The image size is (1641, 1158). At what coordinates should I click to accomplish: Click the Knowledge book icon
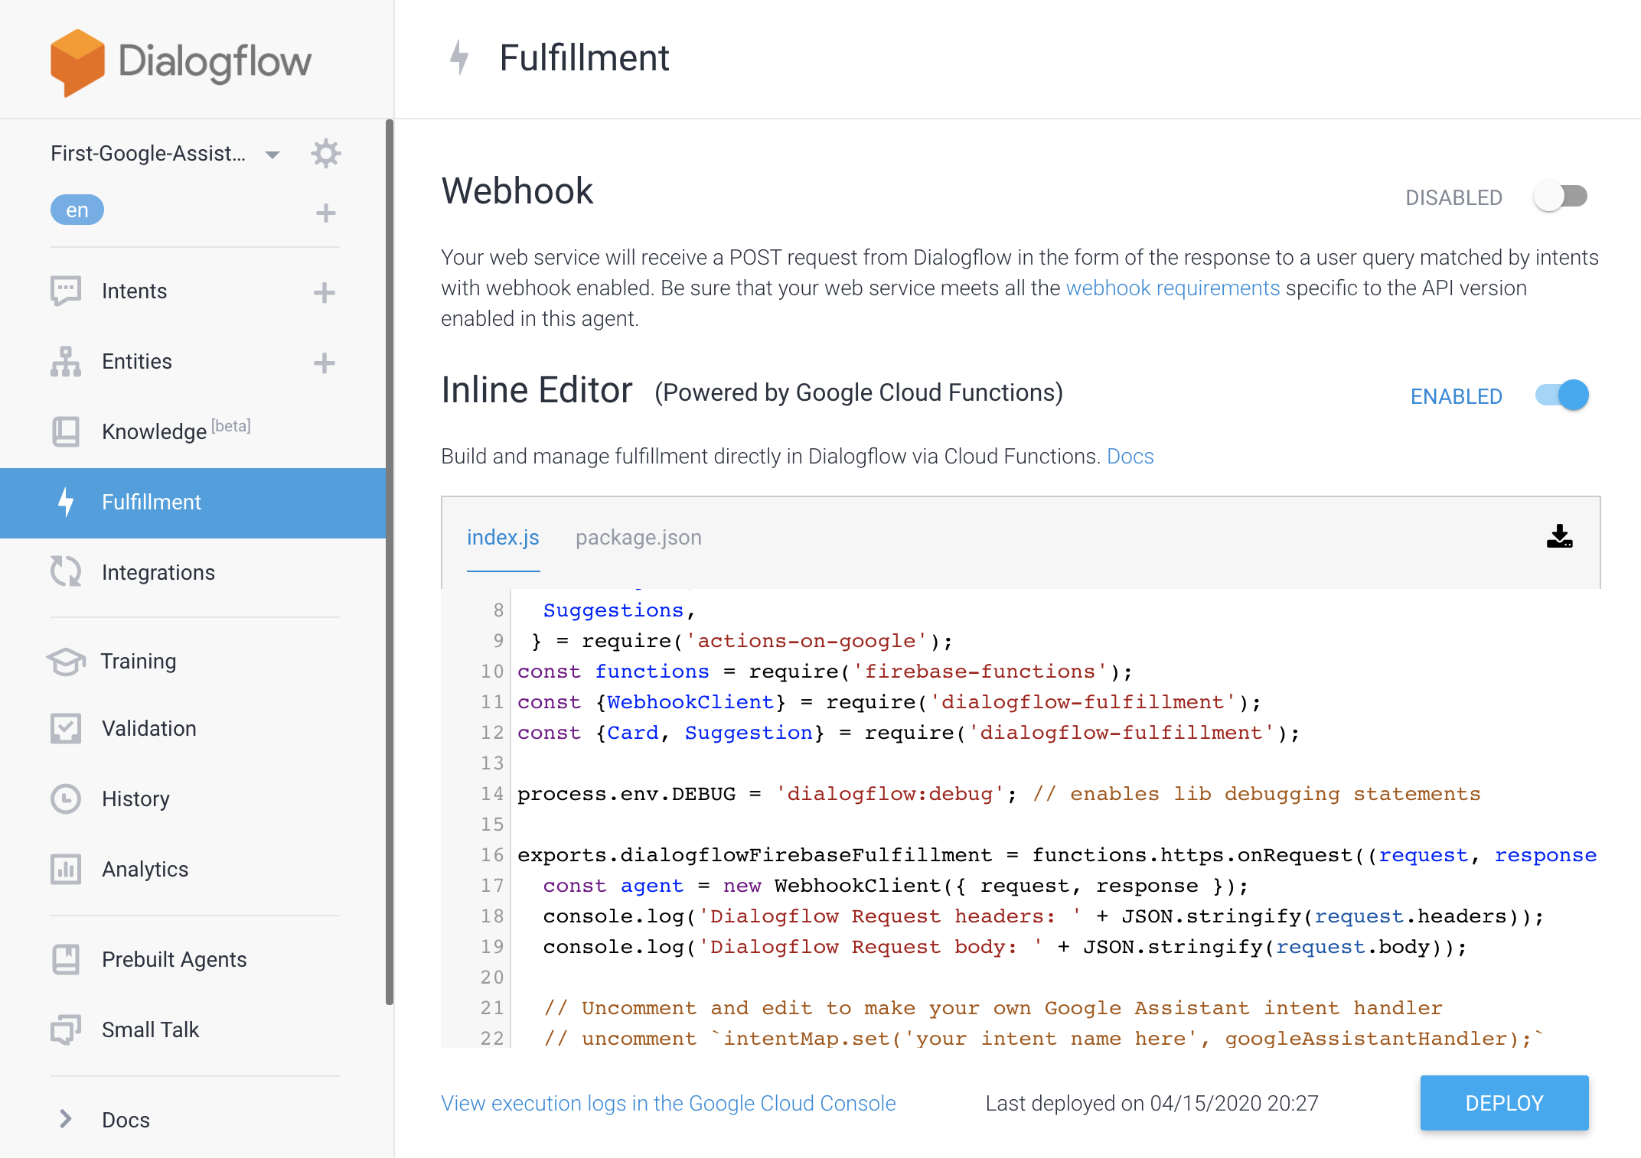pyautogui.click(x=66, y=431)
